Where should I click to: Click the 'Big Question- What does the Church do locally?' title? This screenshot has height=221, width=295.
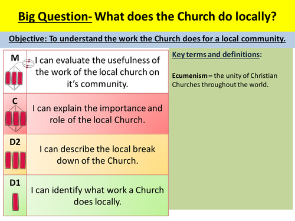(147, 17)
